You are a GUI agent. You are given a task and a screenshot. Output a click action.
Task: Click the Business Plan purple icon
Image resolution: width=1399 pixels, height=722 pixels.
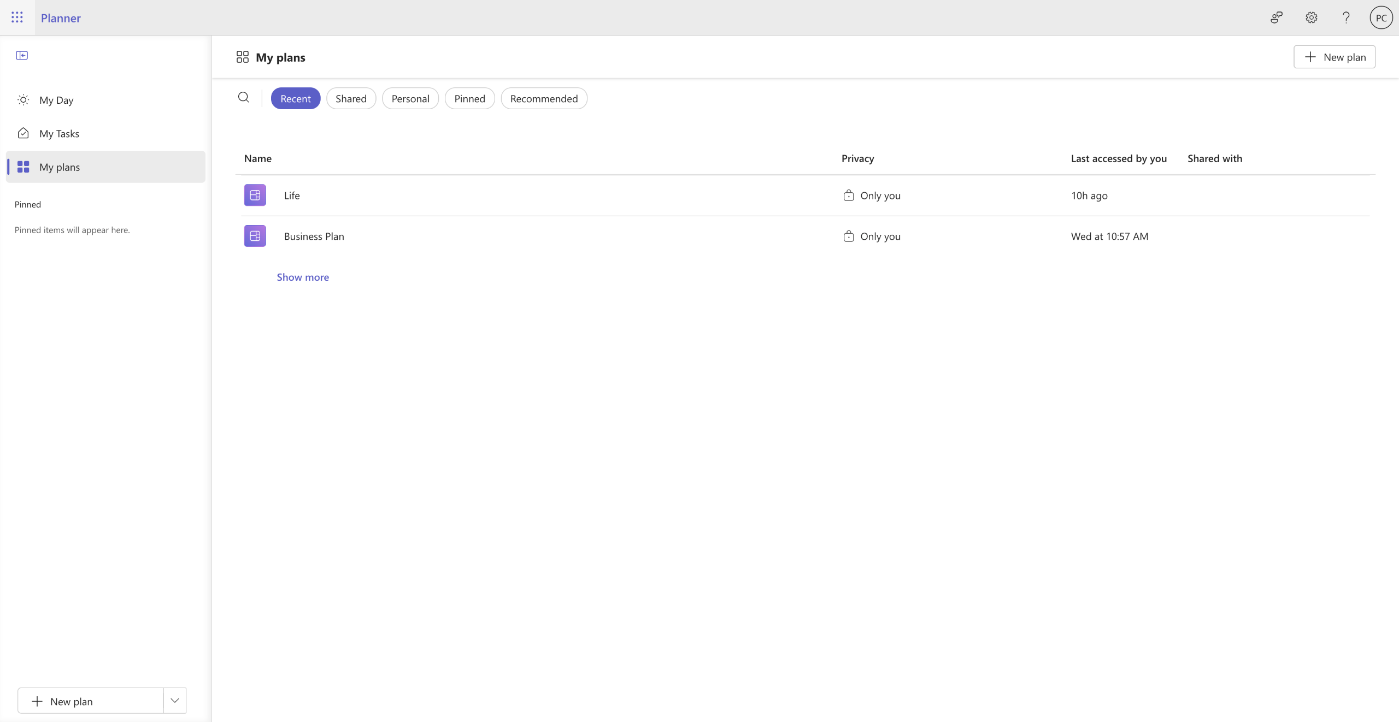pyautogui.click(x=255, y=236)
